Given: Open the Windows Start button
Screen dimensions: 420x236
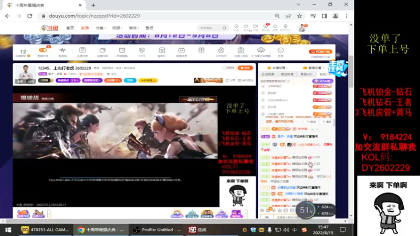Looking at the screenshot, I should tap(8, 230).
